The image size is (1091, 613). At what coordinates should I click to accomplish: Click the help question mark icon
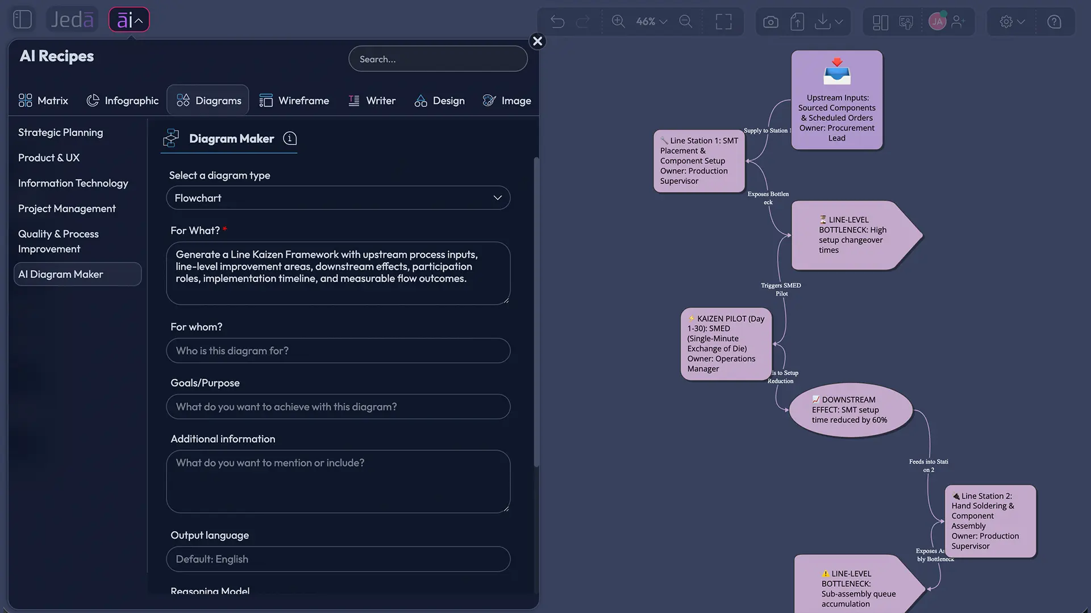coord(1054,22)
